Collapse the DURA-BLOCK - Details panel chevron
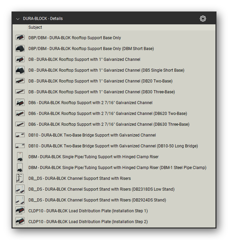 click(x=18, y=19)
